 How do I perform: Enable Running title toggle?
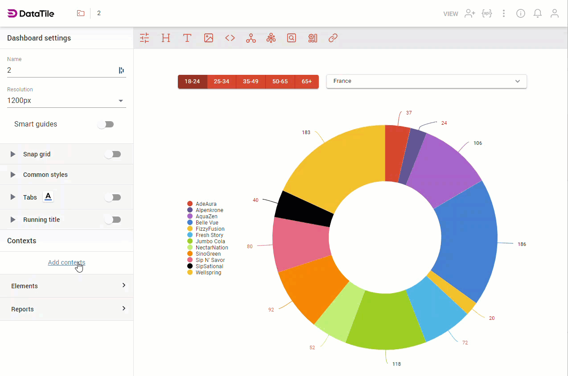(113, 220)
